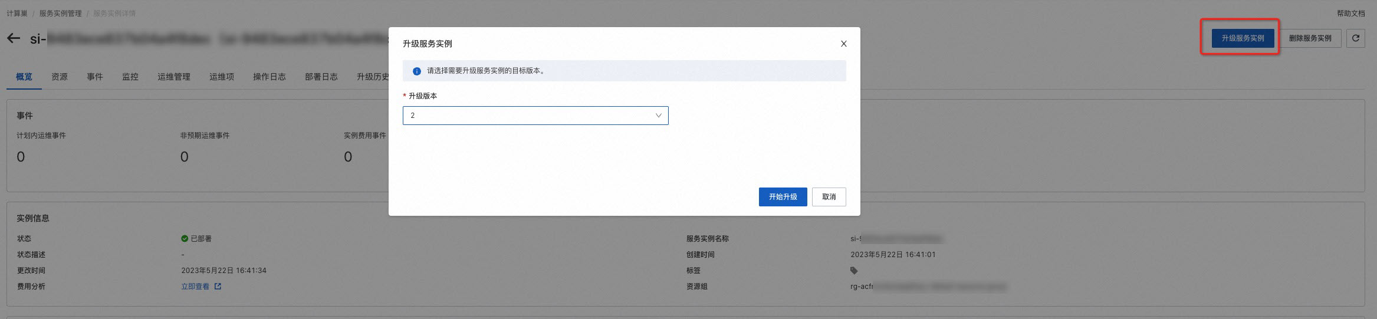Close the 升级服务实例 dialog
This screenshot has width=1377, height=319.
click(843, 44)
